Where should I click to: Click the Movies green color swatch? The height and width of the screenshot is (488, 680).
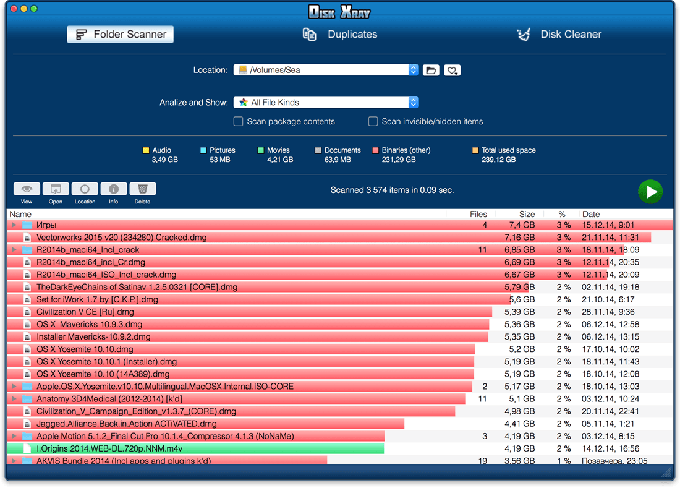[261, 150]
